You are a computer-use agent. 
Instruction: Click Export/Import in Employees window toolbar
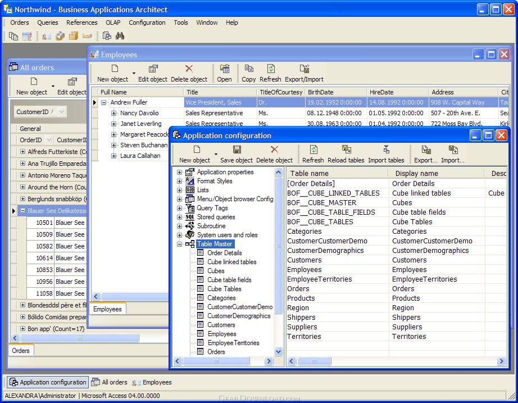[304, 74]
